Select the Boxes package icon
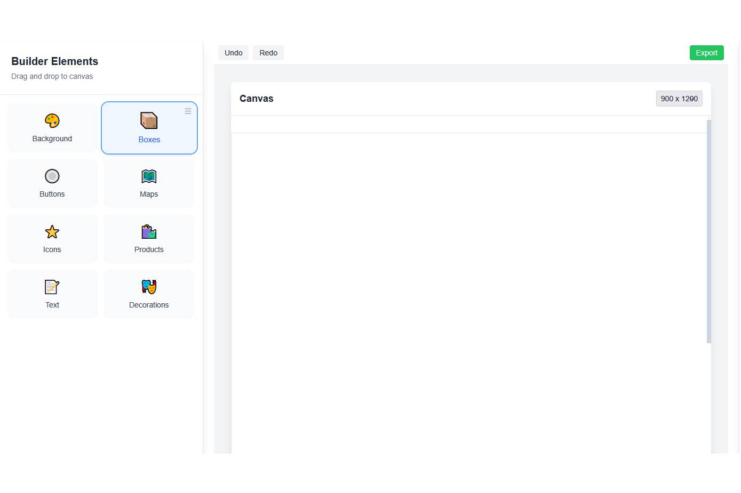The image size is (741, 493). coord(149,120)
